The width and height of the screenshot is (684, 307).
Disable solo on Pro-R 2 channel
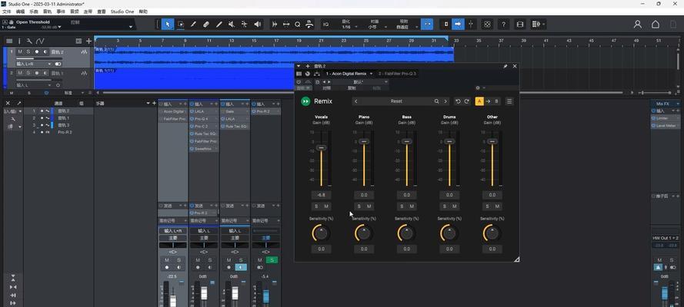pyautogui.click(x=272, y=260)
